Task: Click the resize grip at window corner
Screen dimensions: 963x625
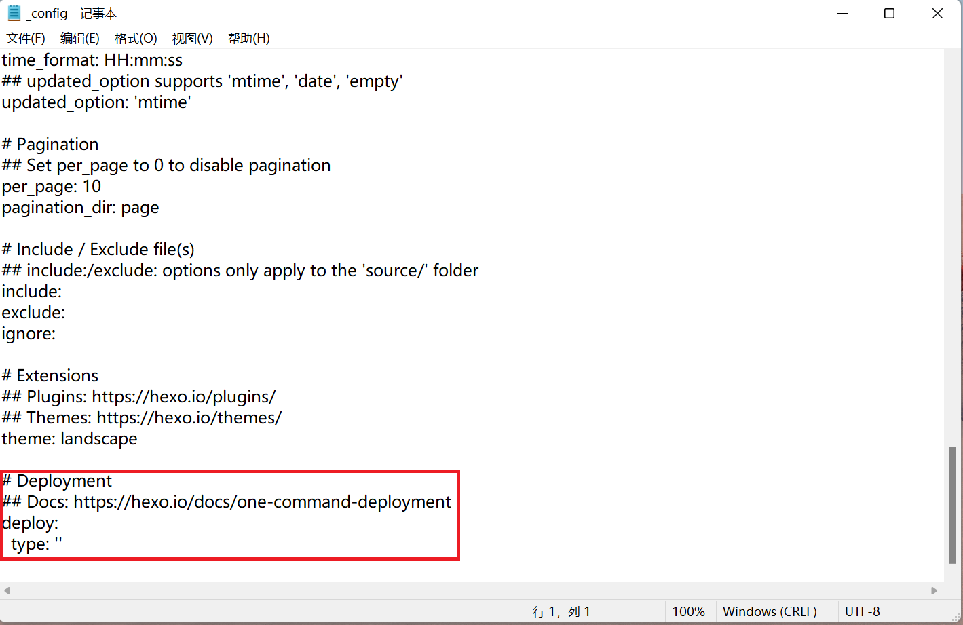Action: (955, 614)
